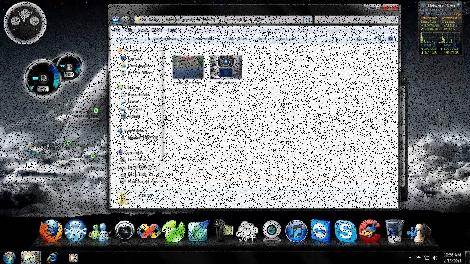The height and width of the screenshot is (264, 470).
Task: Open the Edit menu
Action: point(129,30)
